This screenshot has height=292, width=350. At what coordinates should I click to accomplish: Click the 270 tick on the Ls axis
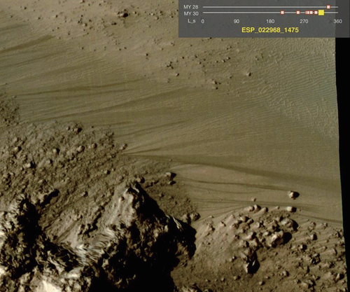[304, 21]
